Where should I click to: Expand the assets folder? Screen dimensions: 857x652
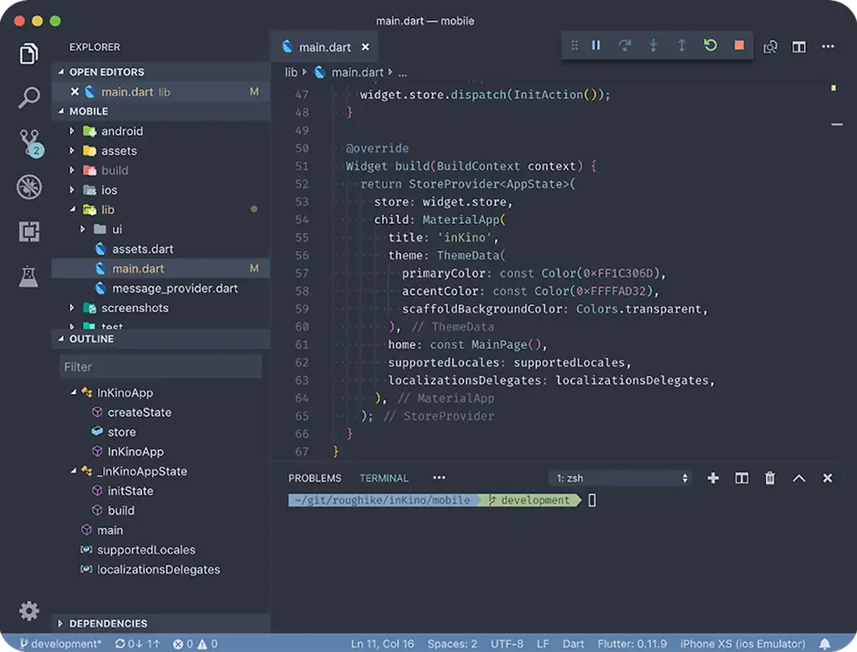coord(72,151)
